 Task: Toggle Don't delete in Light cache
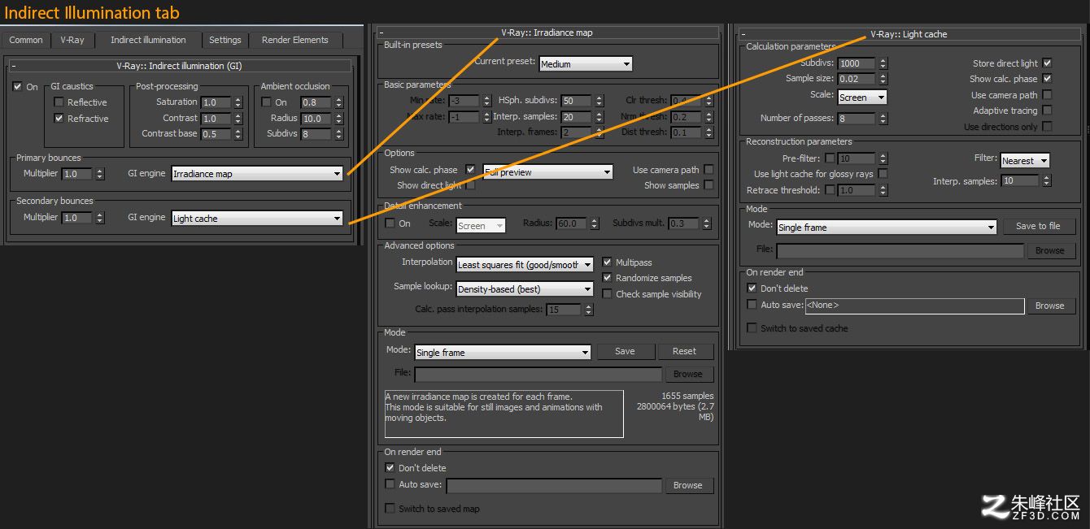pos(752,288)
